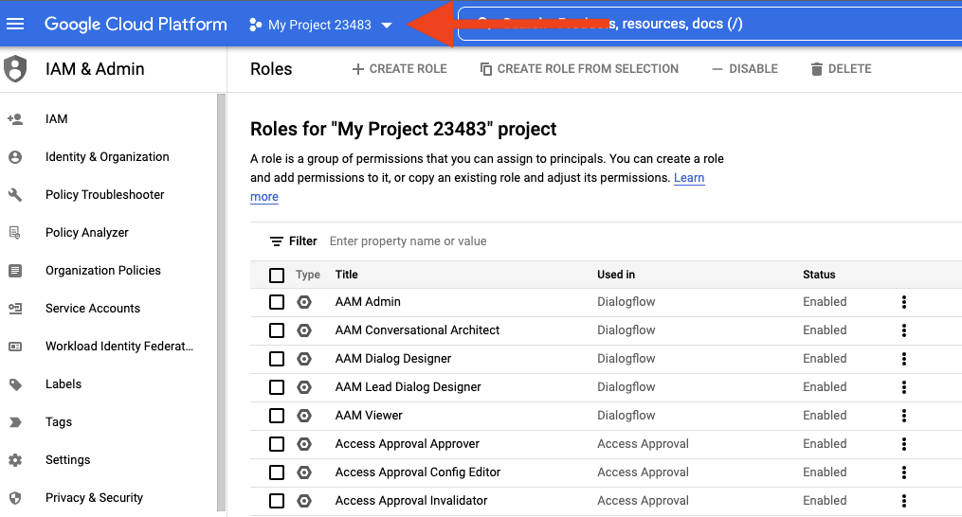
Task: Check the Access Approval Approver checkbox
Action: pyautogui.click(x=277, y=444)
